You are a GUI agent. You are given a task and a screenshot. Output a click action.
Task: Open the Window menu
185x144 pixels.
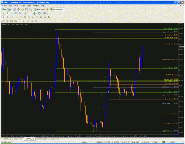coord(36,6)
